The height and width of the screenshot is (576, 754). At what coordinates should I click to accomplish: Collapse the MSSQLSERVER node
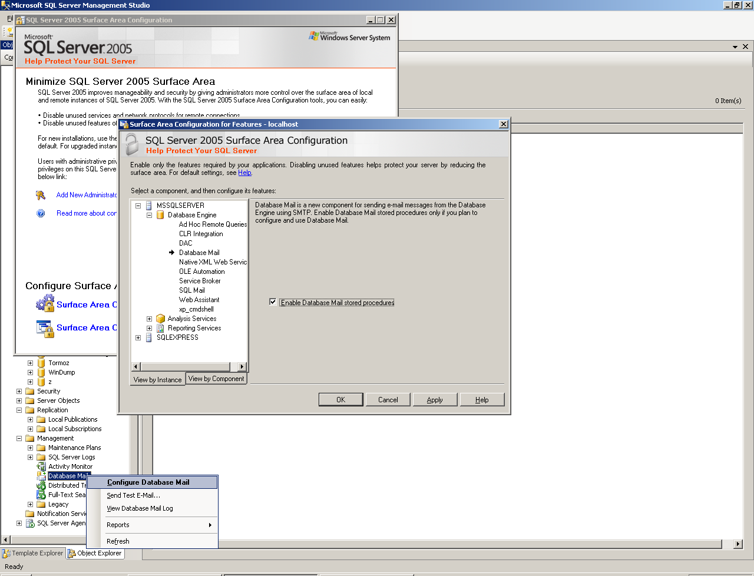click(x=138, y=206)
